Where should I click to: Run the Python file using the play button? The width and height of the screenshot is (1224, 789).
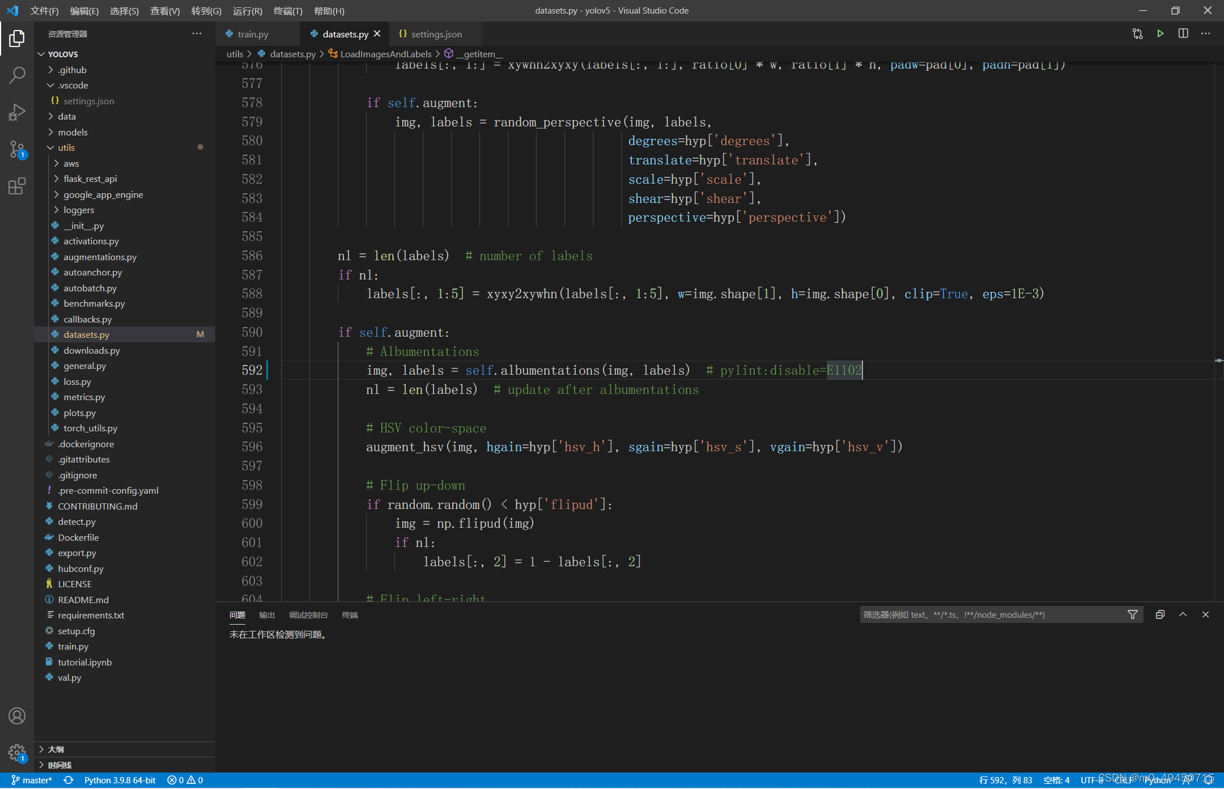(x=1160, y=33)
